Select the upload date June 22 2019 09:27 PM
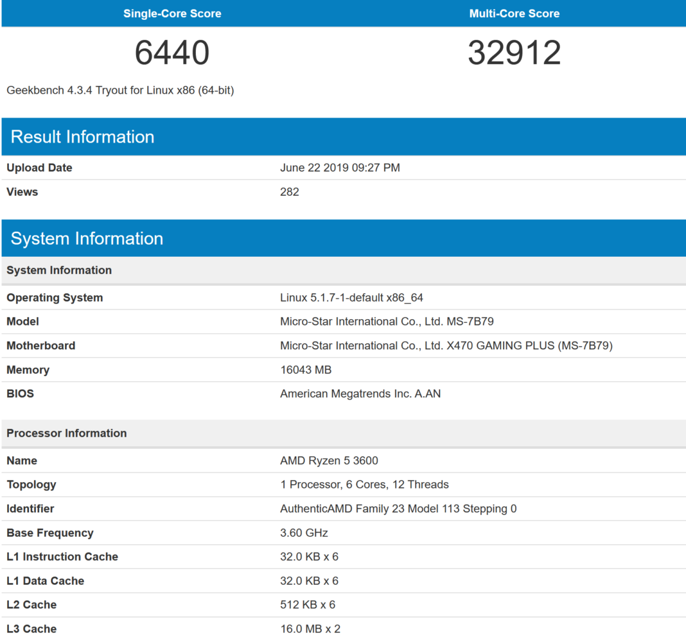This screenshot has width=686, height=642. click(340, 168)
